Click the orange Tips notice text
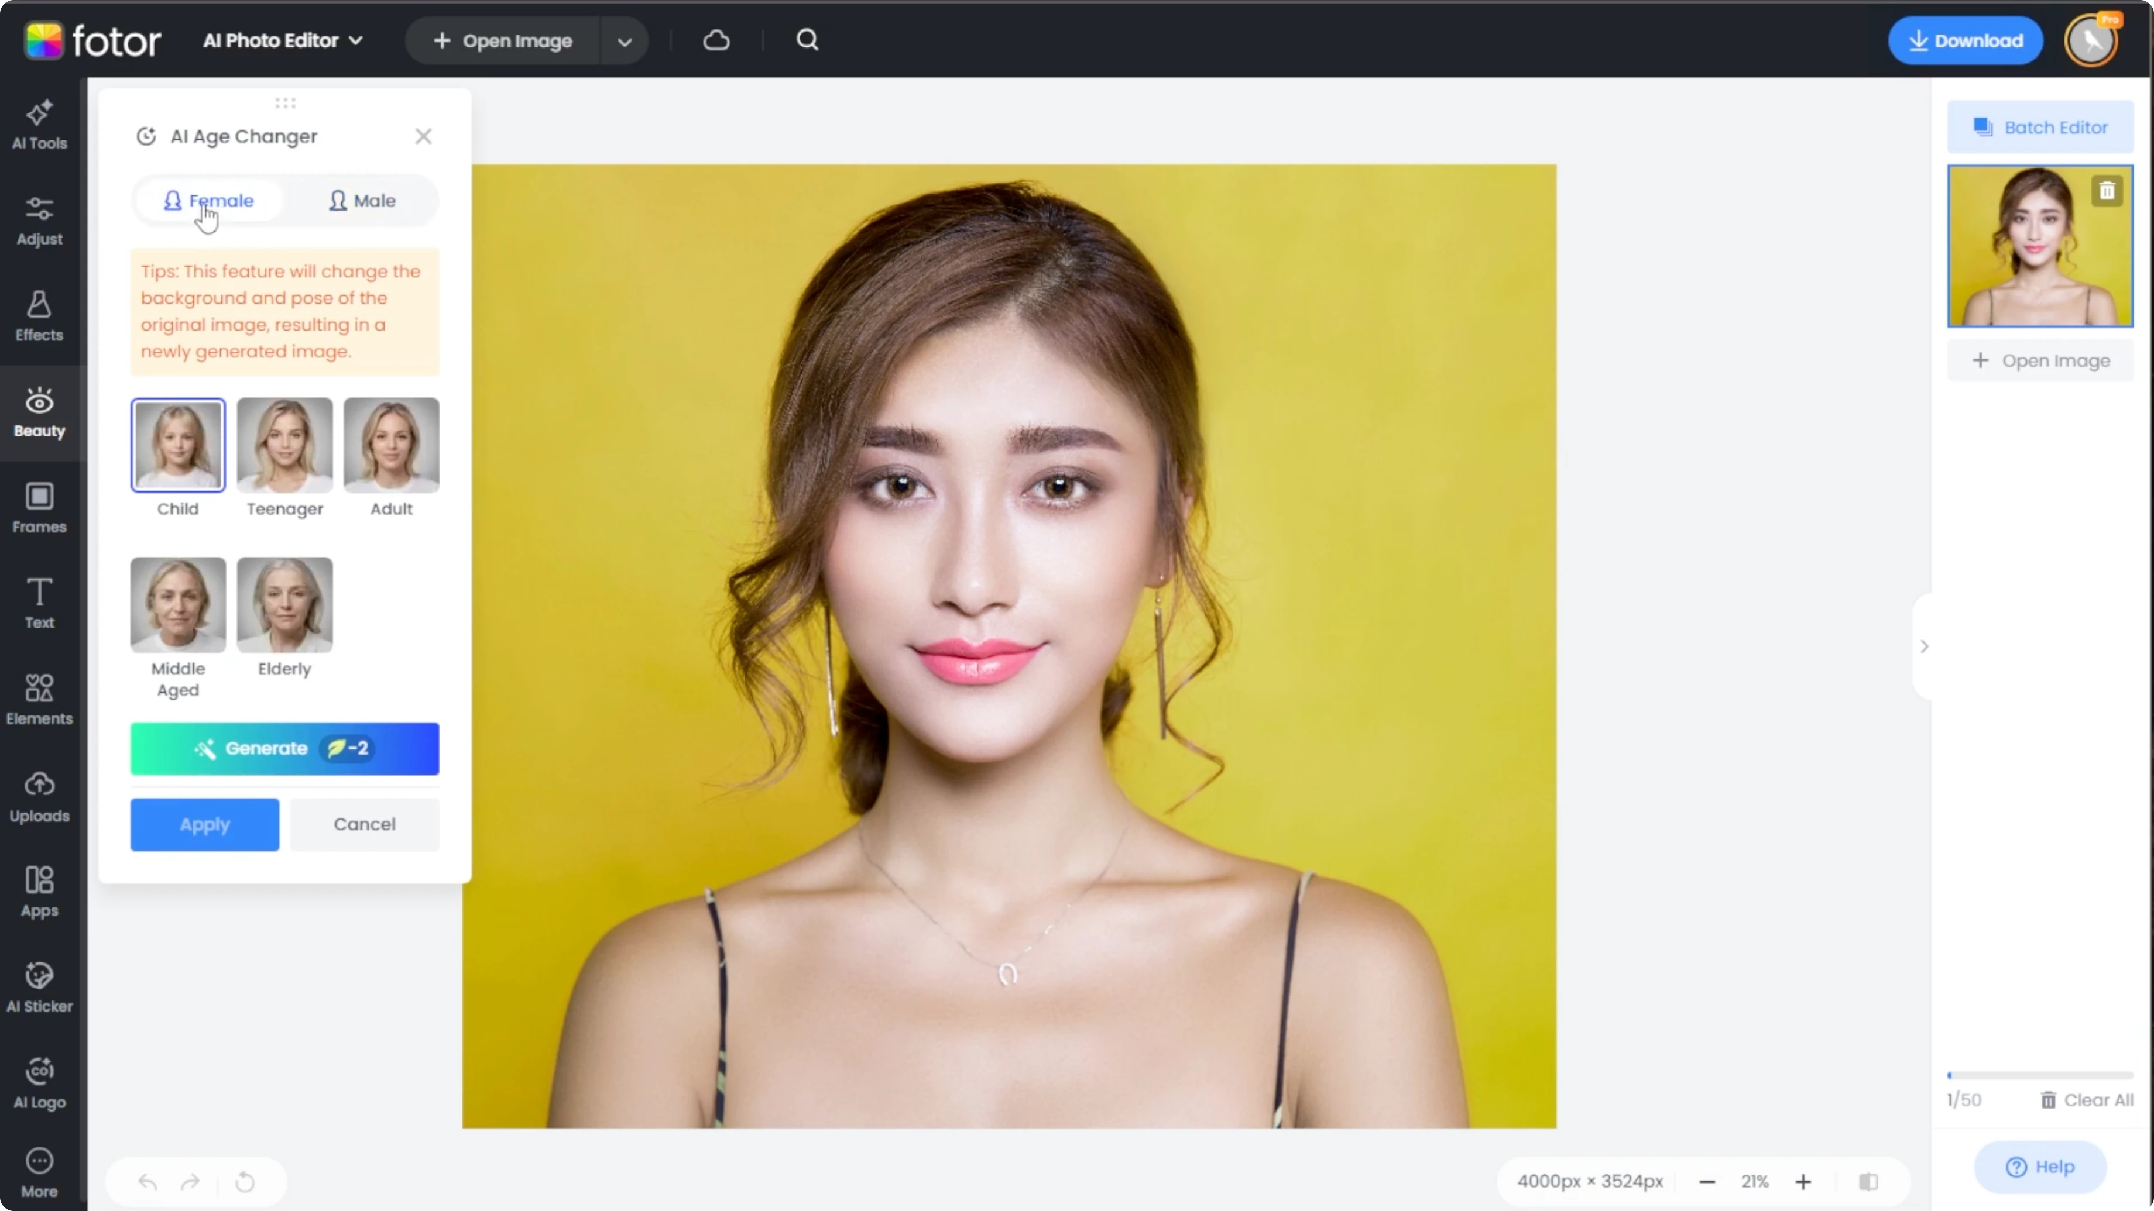The image size is (2154, 1211). pos(284,312)
